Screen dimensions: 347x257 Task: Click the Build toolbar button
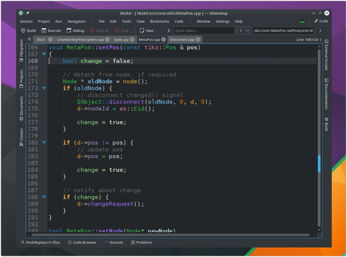(28, 30)
